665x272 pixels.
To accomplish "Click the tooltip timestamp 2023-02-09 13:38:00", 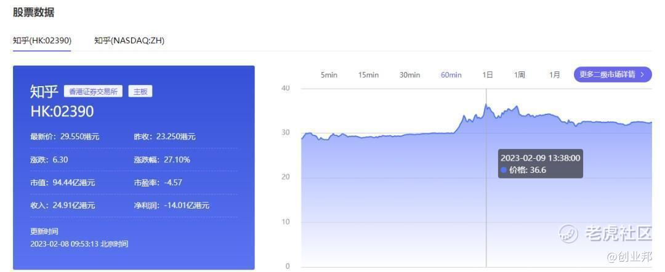I will (540, 158).
